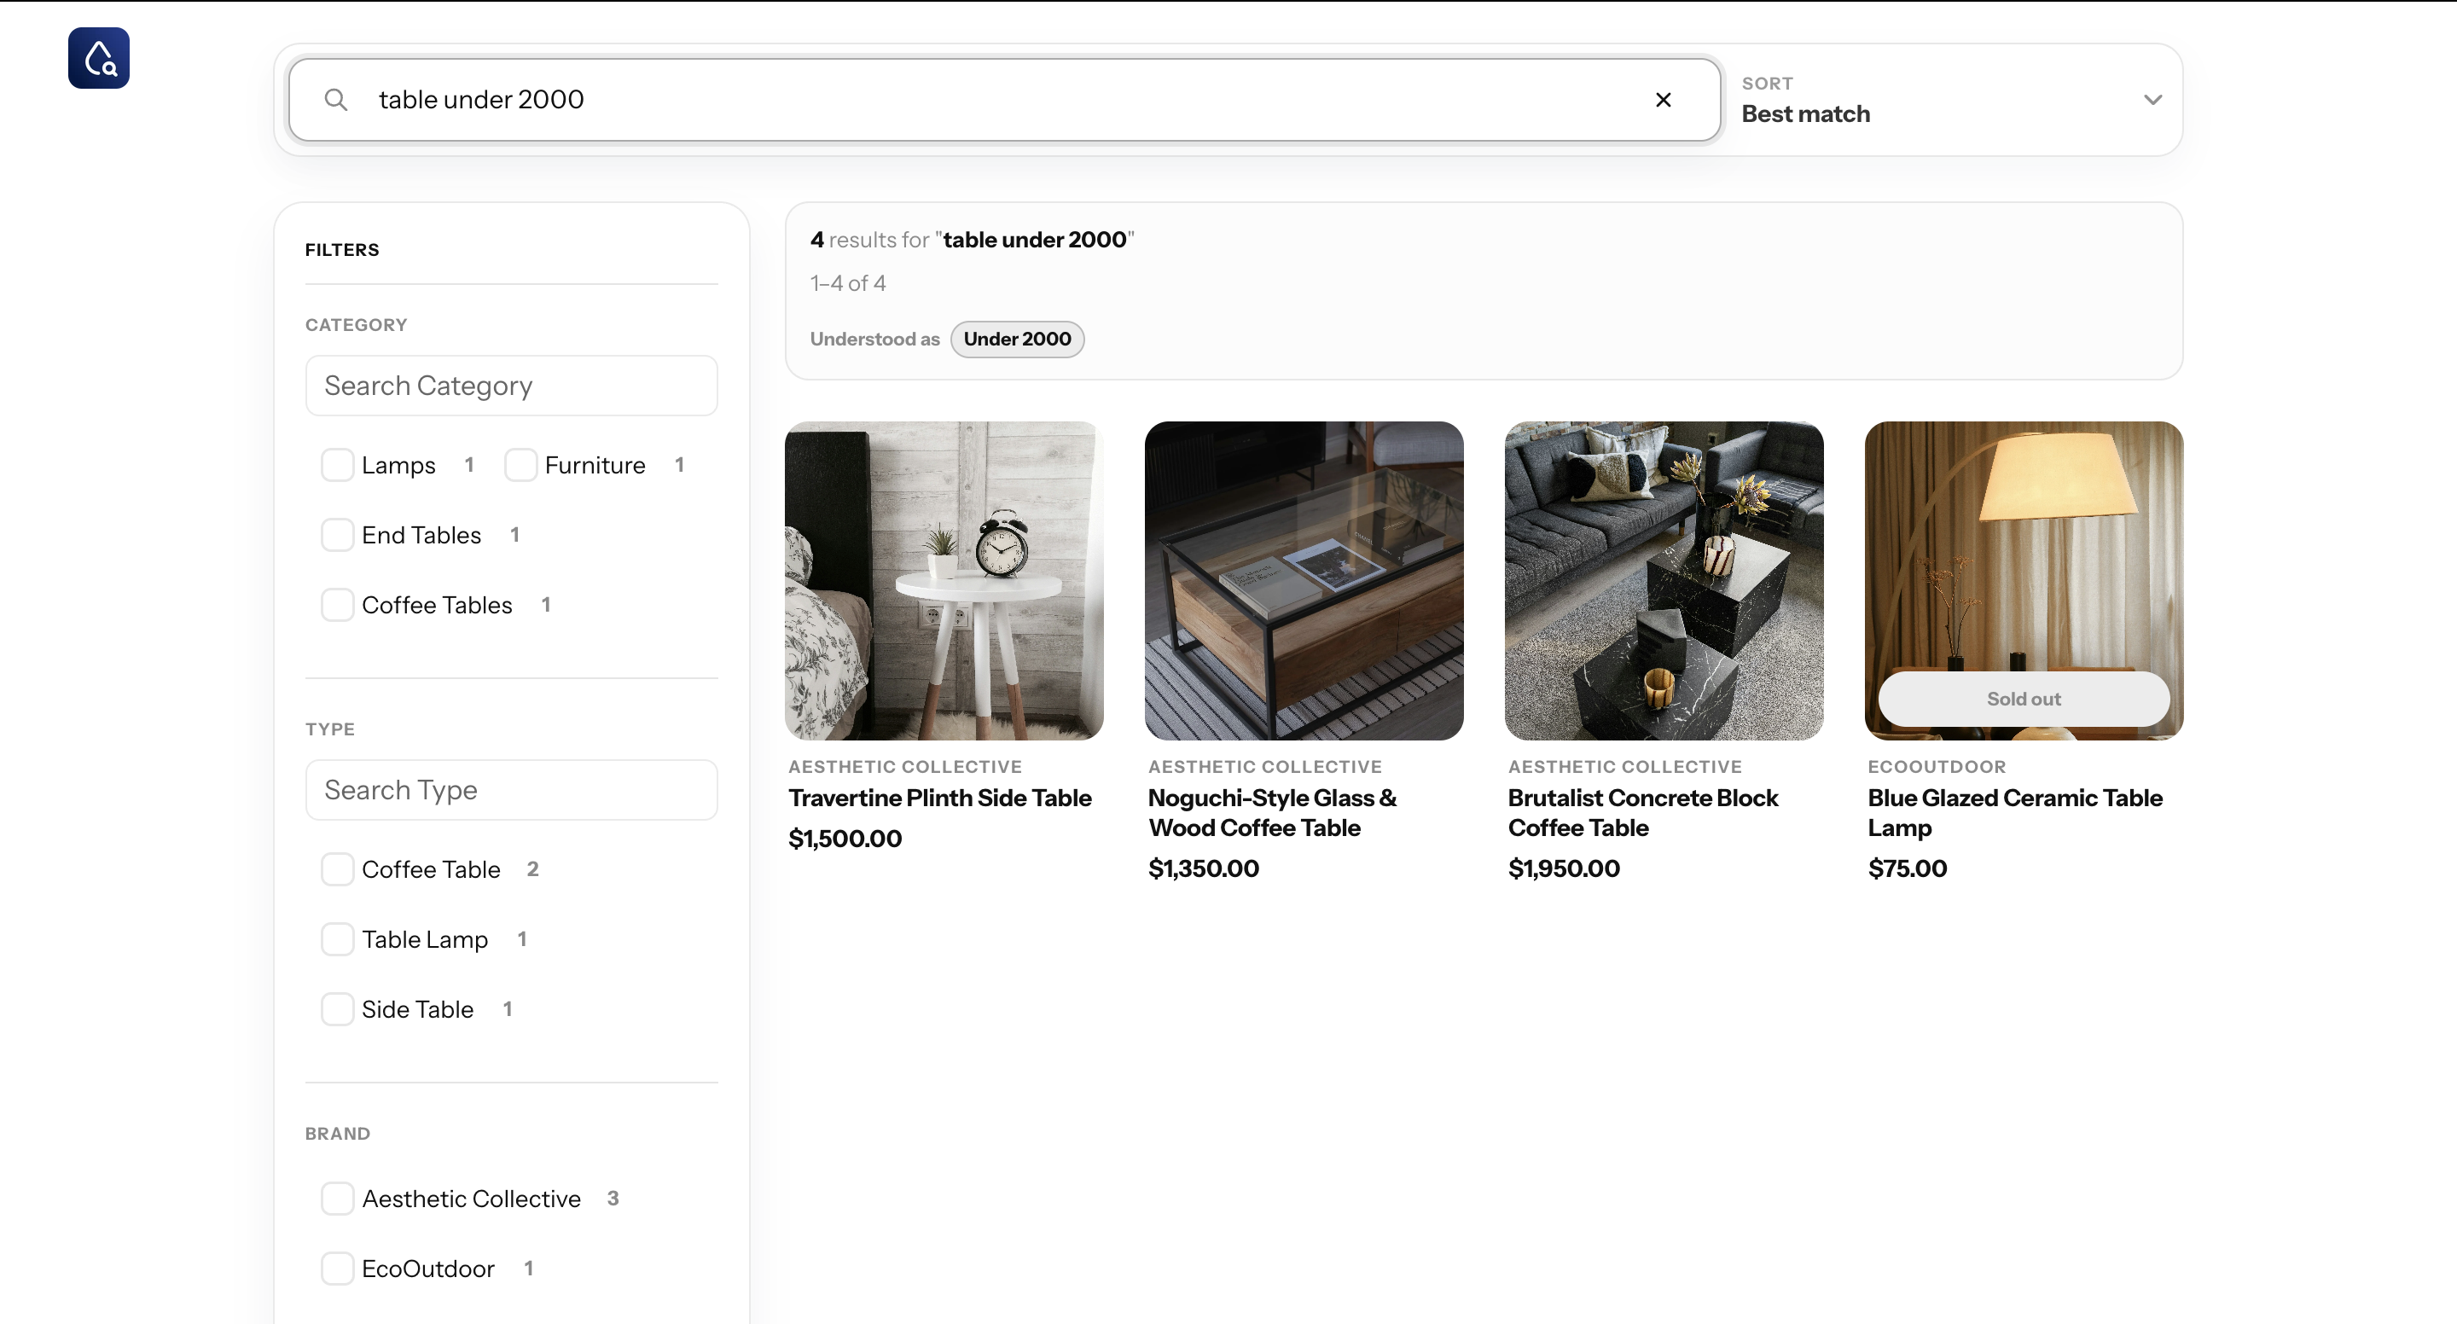Screen dimensions: 2457x1324
Task: Focus the Search Category field
Action: [511, 386]
